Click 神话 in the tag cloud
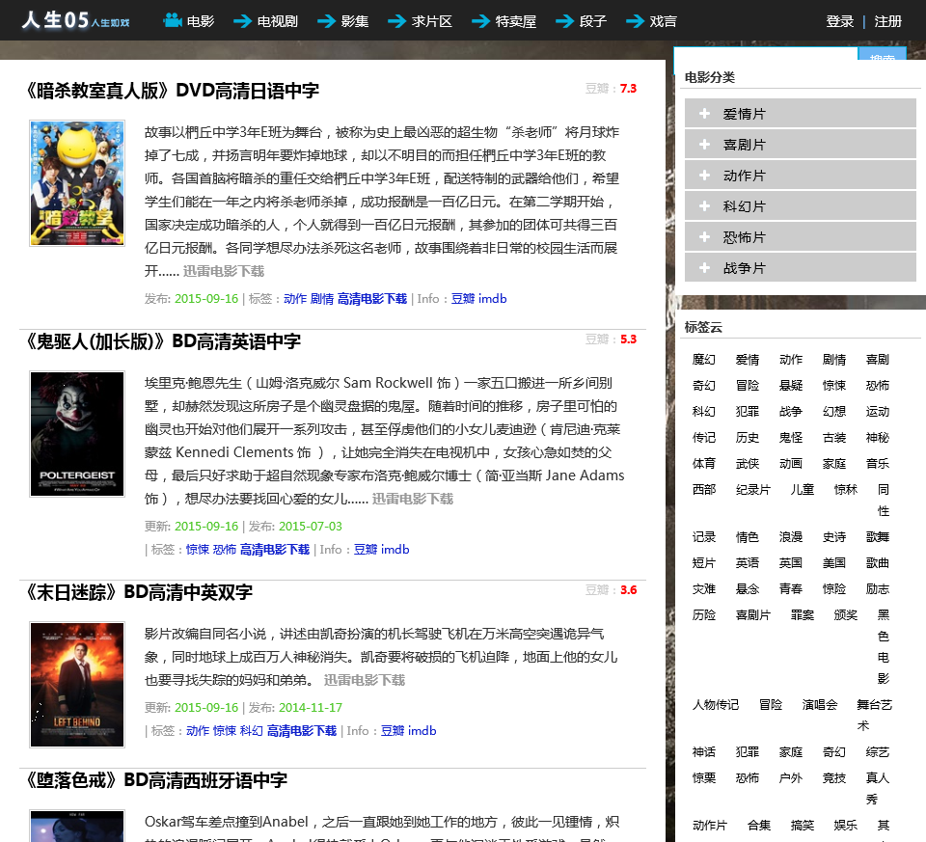 coord(704,751)
